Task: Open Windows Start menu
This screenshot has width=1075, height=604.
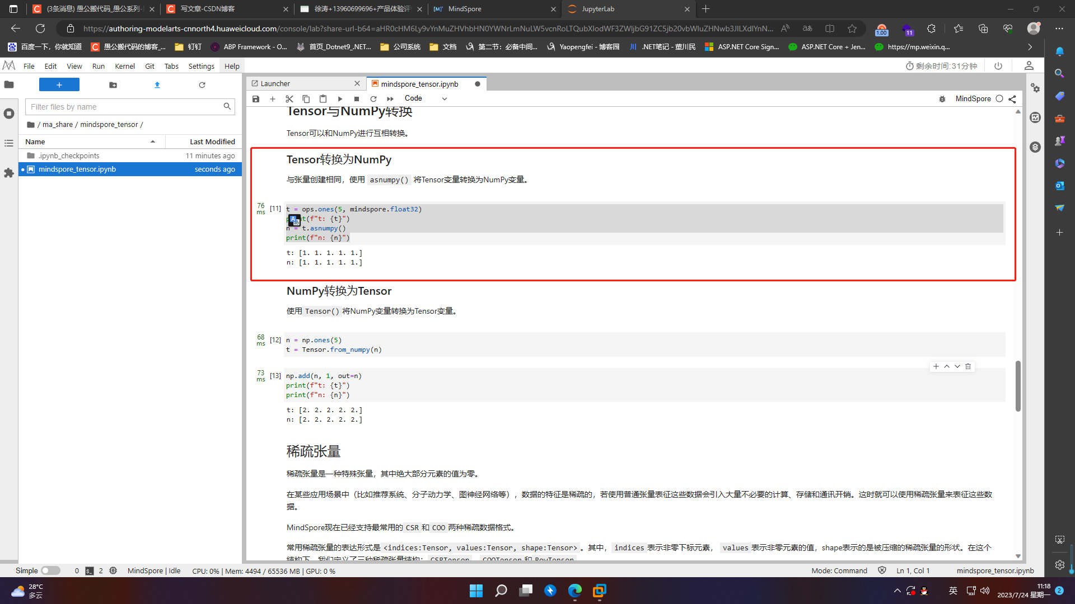Action: [476, 591]
